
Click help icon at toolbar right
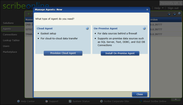pos(179,13)
